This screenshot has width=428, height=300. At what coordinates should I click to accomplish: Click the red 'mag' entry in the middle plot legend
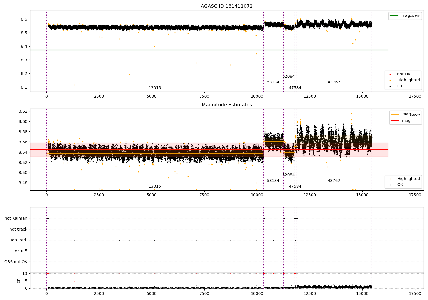(x=401, y=121)
